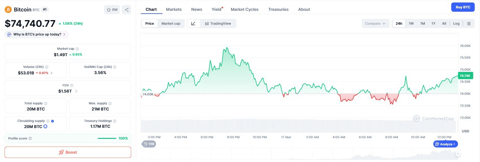Select the 1W time range

pyautogui.click(x=411, y=23)
